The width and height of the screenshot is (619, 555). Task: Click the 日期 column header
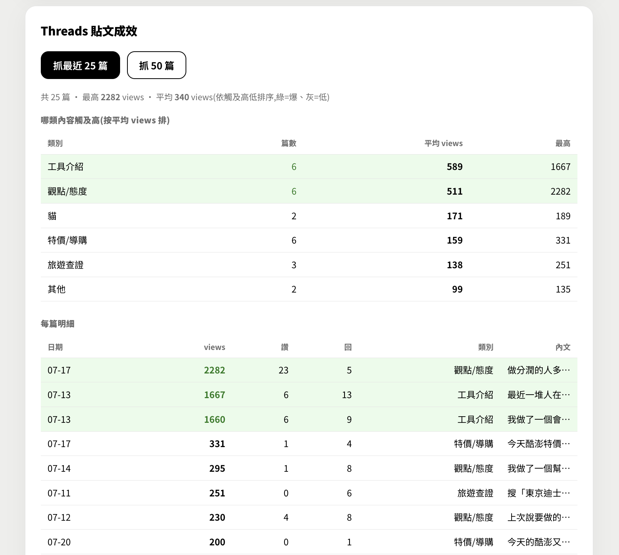[55, 347]
